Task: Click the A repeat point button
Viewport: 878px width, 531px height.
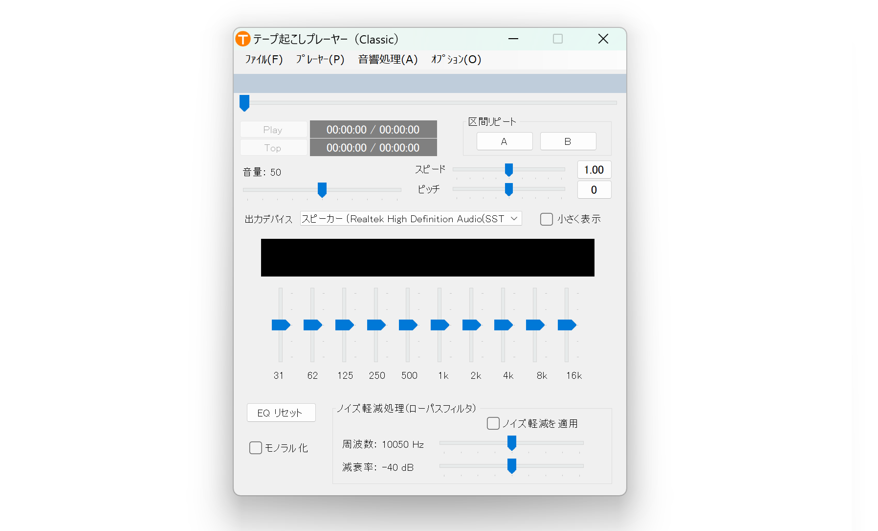Action: 504,141
